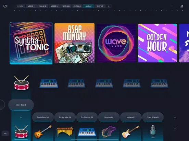
Task: Switch to the VERSE 1 section tab
Action: pyautogui.click(x=31, y=6)
